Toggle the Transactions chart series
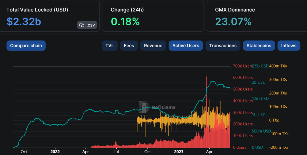The width and height of the screenshot is (307, 155). (223, 46)
